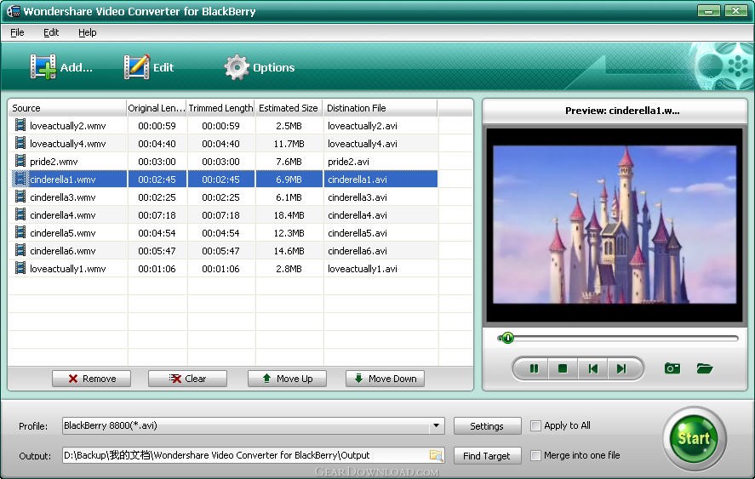
Task: Click film icon beside cinderella3.wmv
Action: pos(20,197)
